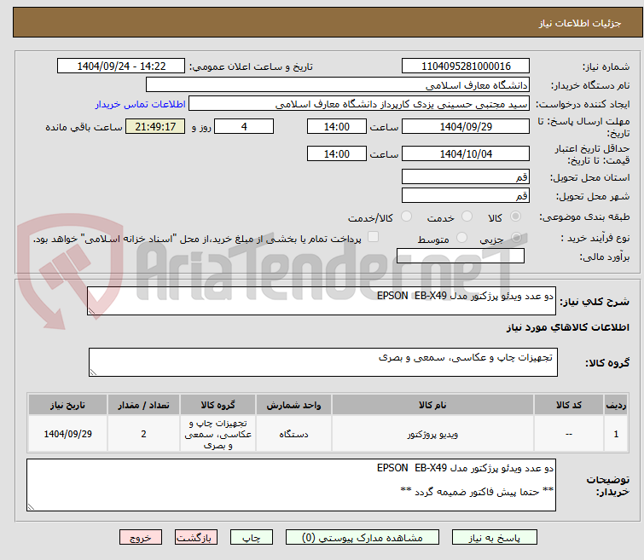Click the شماره نیاز number field

(466, 66)
